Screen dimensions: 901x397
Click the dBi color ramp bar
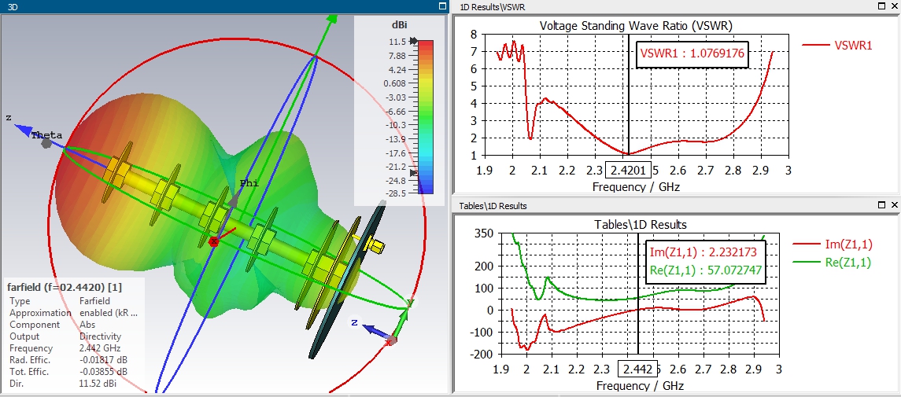tap(425, 117)
